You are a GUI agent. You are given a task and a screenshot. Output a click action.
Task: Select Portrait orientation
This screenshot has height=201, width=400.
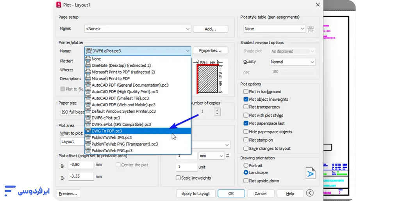click(246, 165)
